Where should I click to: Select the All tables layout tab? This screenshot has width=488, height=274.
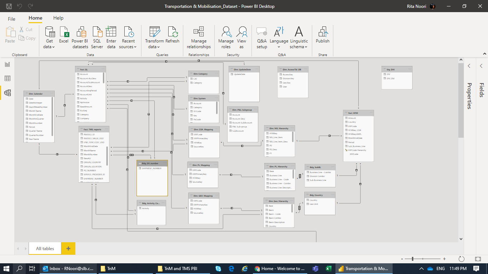pyautogui.click(x=45, y=249)
